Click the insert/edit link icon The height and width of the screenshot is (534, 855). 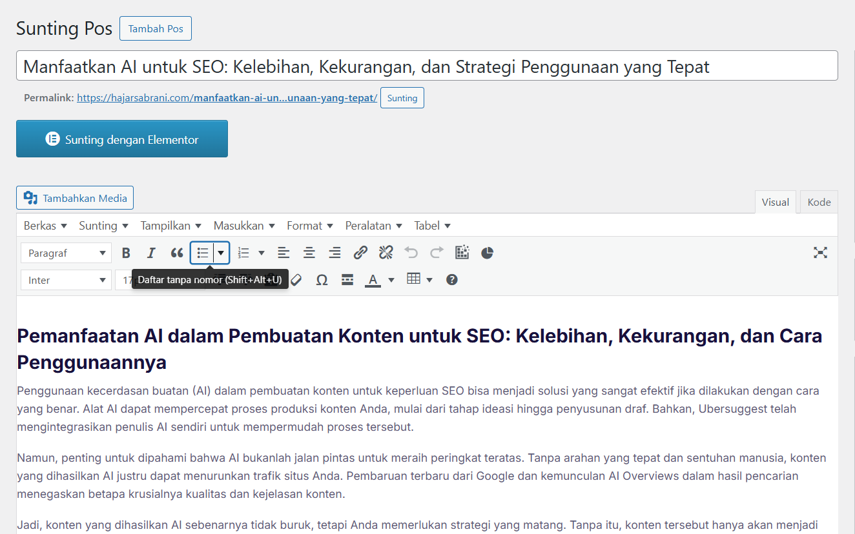pyautogui.click(x=360, y=253)
